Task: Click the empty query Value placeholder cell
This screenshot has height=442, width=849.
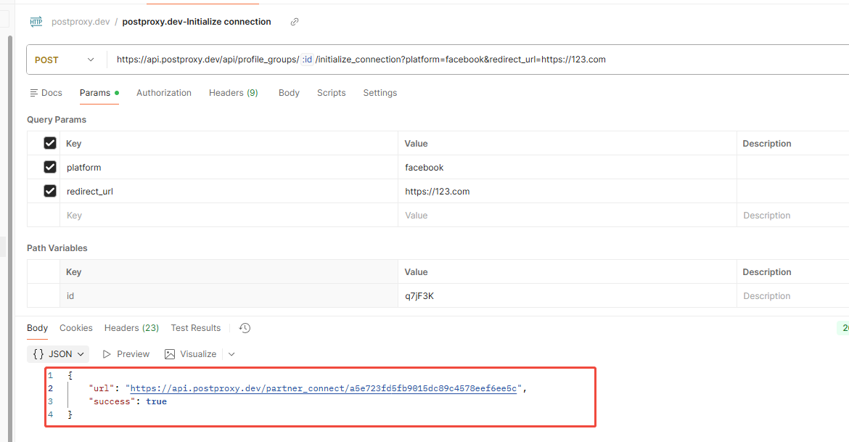Action: 567,215
